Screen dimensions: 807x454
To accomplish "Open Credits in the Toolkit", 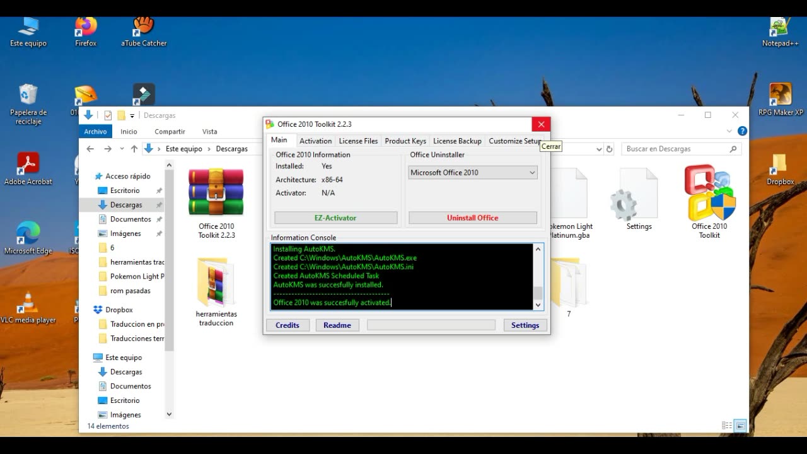I will [287, 325].
